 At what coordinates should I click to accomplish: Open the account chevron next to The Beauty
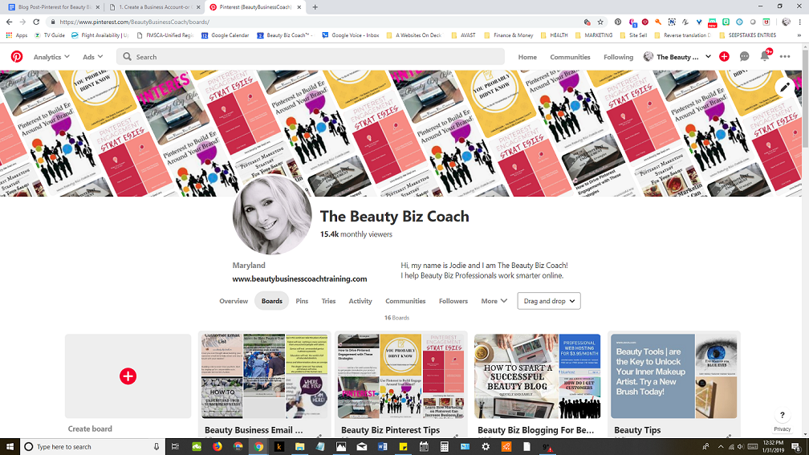point(709,57)
